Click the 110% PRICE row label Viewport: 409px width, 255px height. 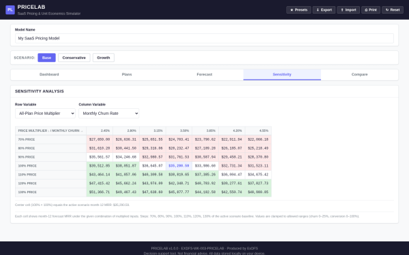51,175
